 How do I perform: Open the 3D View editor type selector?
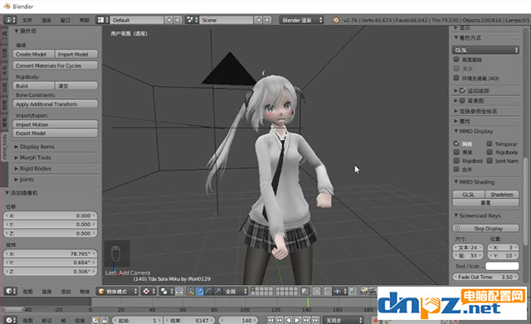(11, 291)
